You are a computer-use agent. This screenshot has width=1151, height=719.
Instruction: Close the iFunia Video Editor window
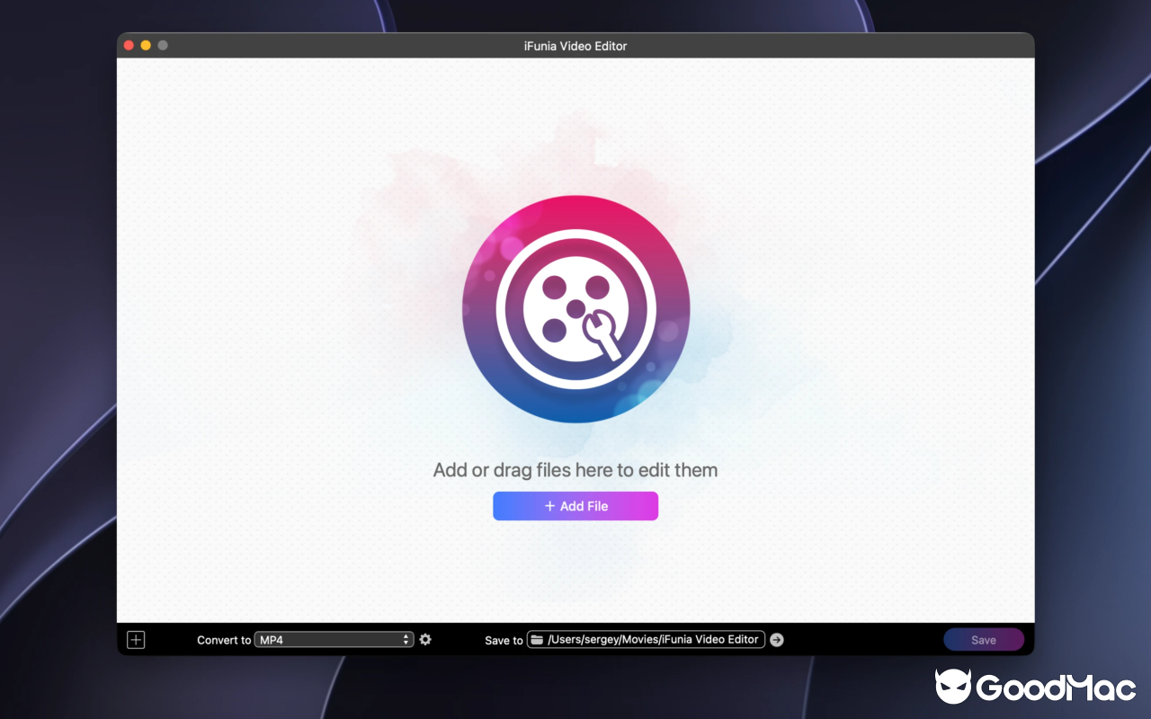(x=129, y=45)
